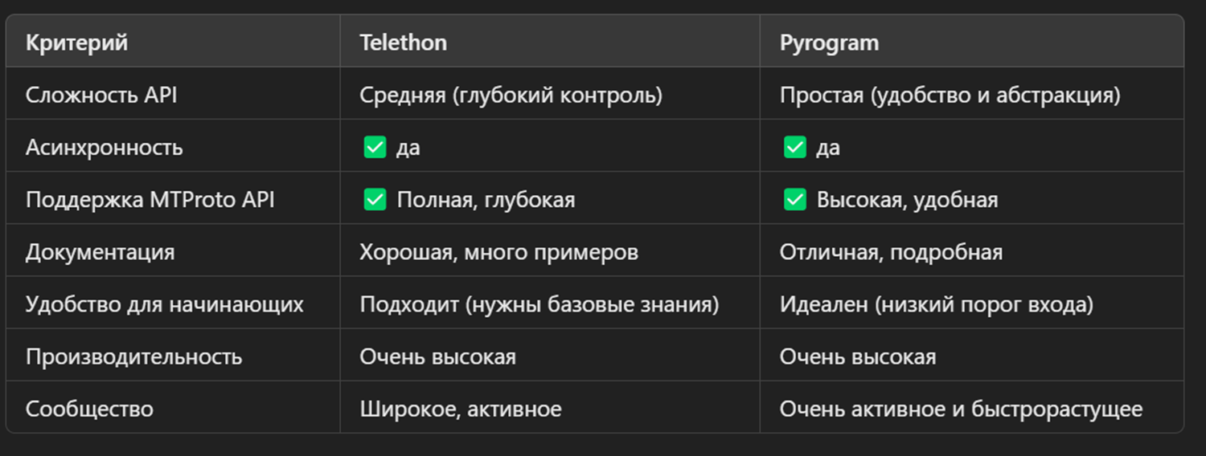The image size is (1206, 456).
Task: Click the 'Сложность API' row label
Action: (101, 95)
